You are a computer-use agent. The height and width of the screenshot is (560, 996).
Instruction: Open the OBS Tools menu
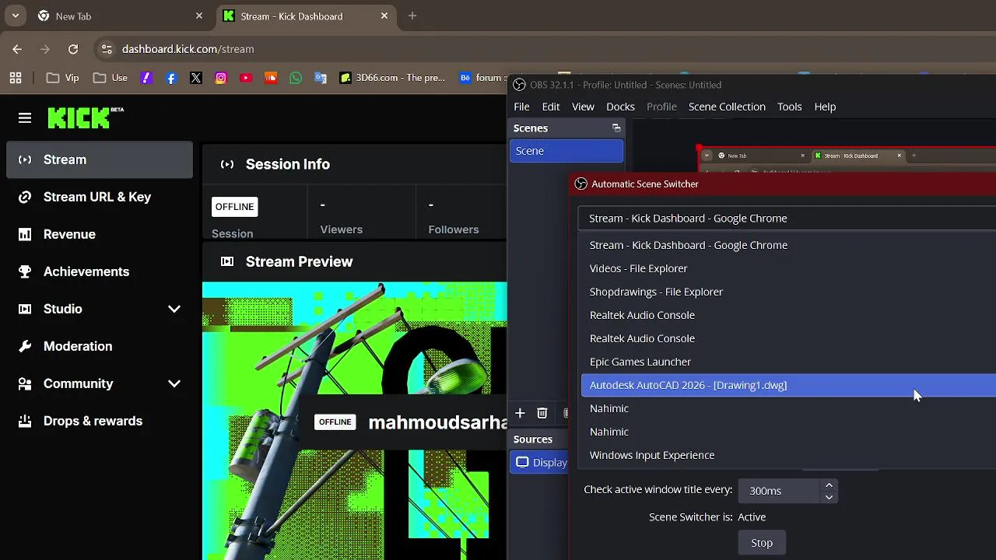point(789,107)
